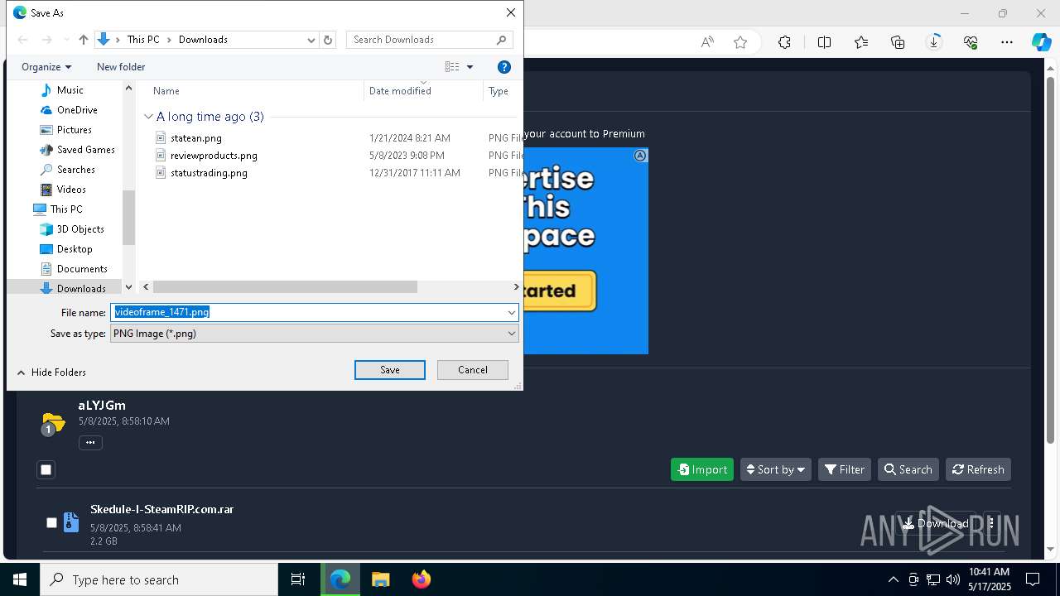
Task: Click the aLYJGm folder icon
Action: [x=52, y=423]
